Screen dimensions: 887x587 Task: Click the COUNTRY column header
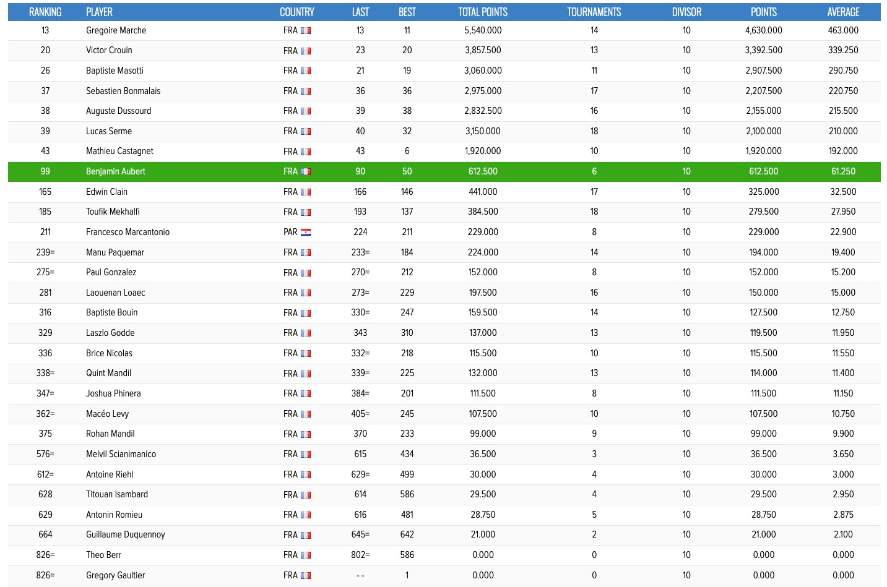click(296, 12)
